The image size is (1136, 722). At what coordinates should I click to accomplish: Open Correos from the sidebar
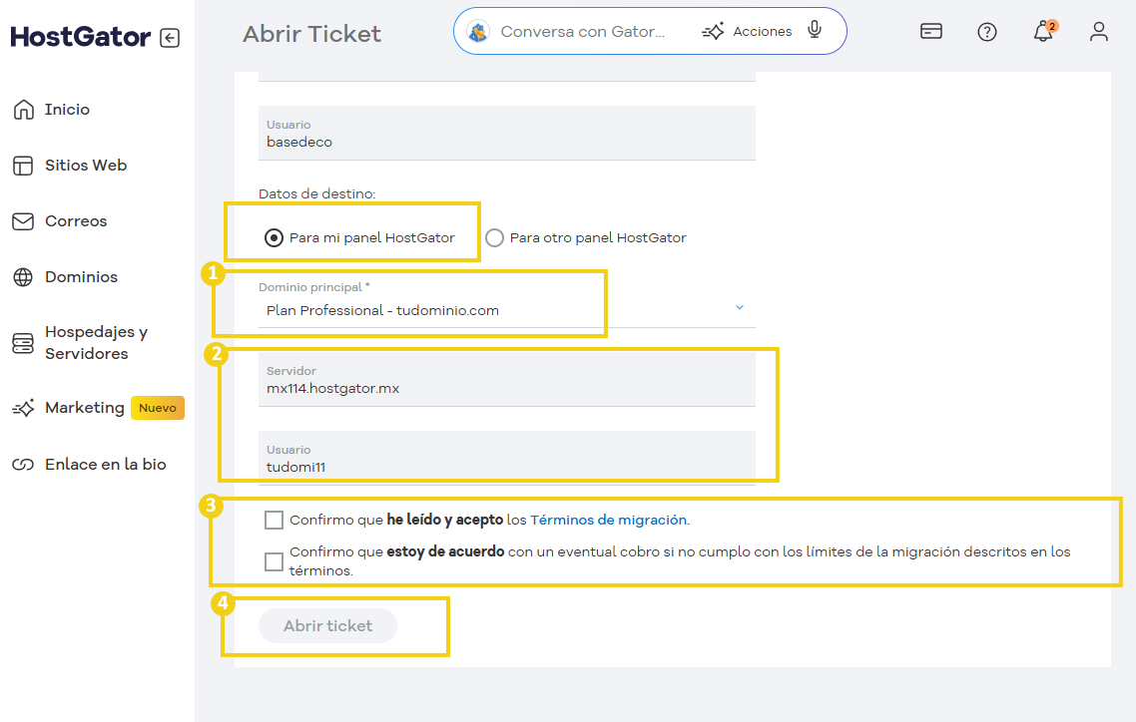coord(22,220)
